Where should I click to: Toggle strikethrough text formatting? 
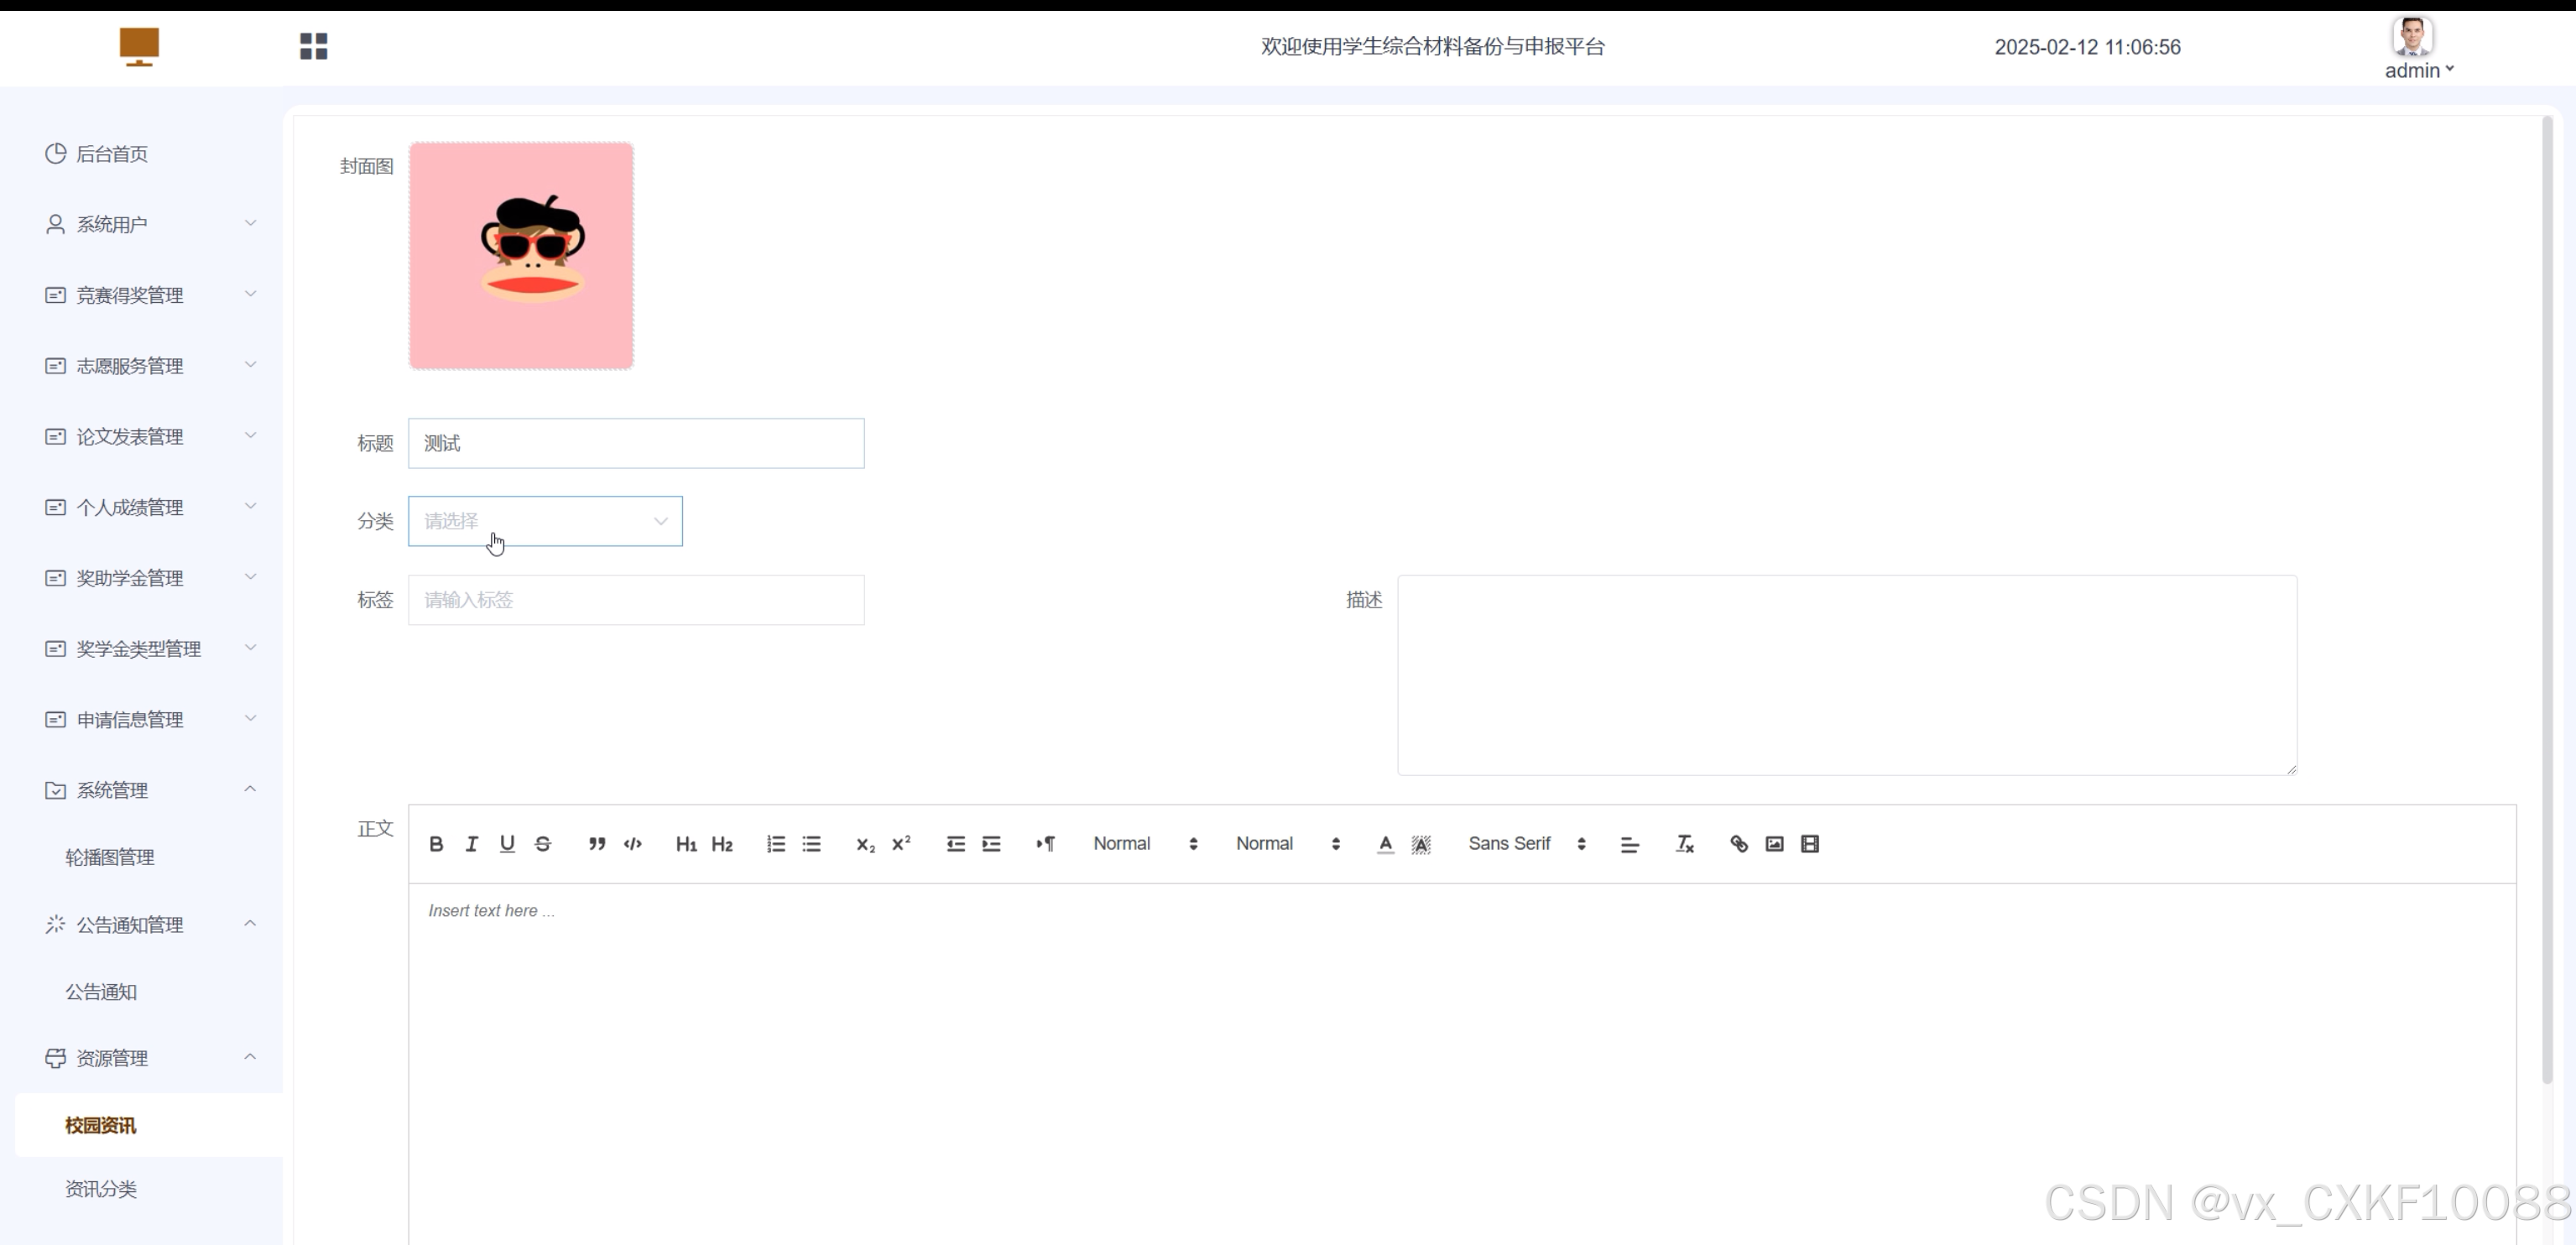(x=543, y=844)
